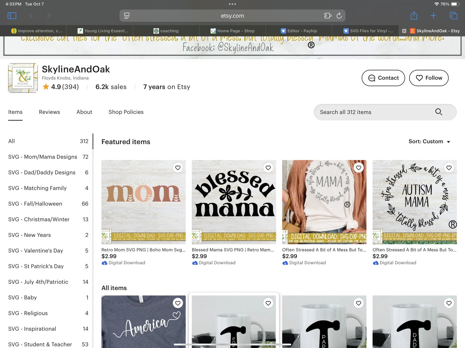The width and height of the screenshot is (465, 348).
Task: Open the Retro Mom SVG PNG listing title
Action: pyautogui.click(x=144, y=250)
